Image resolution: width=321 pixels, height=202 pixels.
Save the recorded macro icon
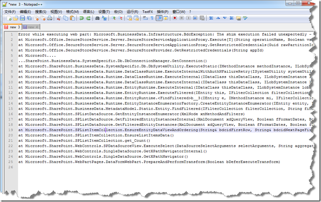202,18
